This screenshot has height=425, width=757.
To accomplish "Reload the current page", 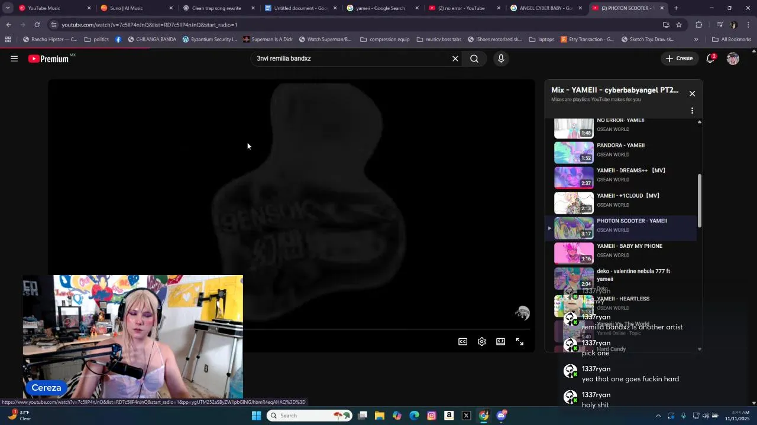I will pos(37,25).
